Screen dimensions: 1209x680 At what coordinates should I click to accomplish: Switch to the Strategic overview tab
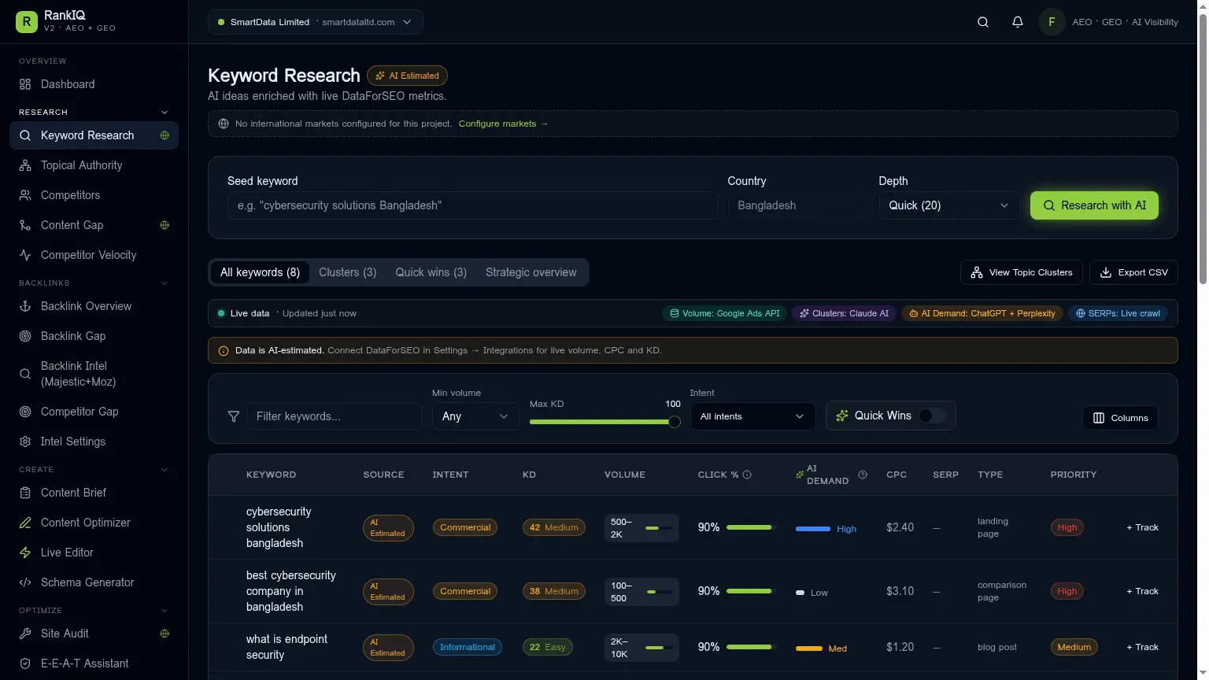pos(531,272)
